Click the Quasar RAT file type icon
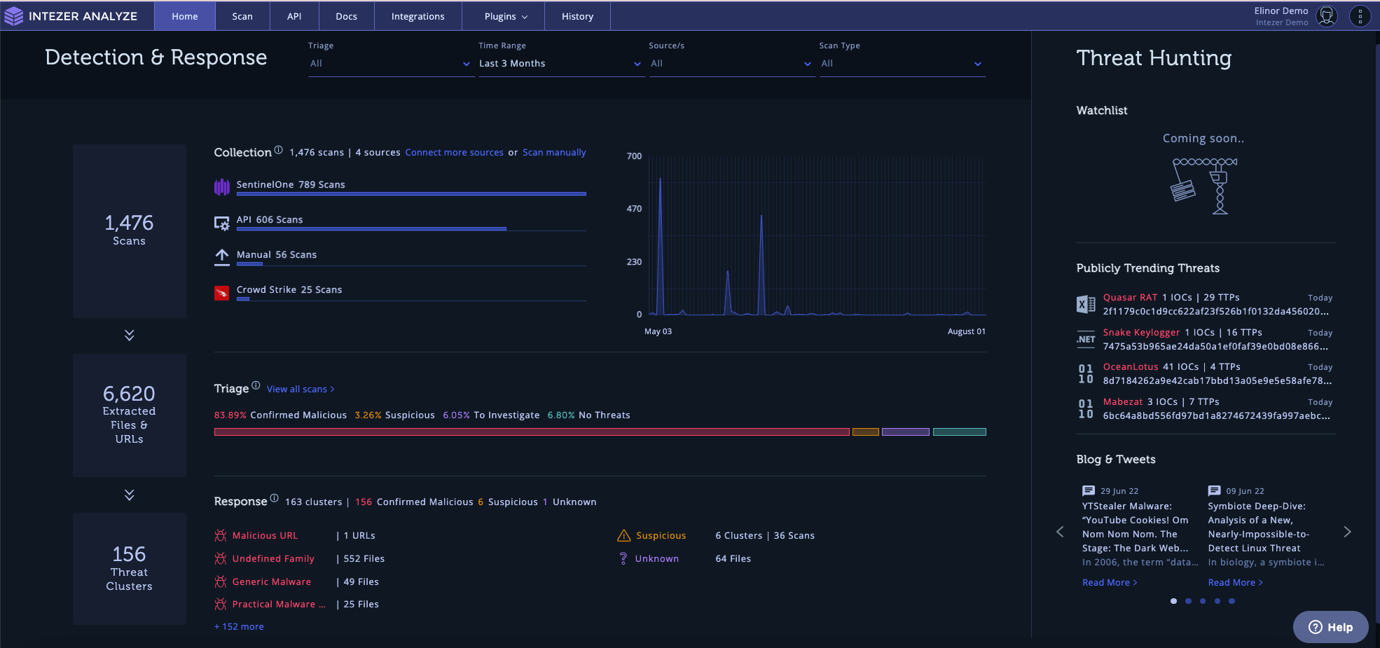 (1085, 304)
